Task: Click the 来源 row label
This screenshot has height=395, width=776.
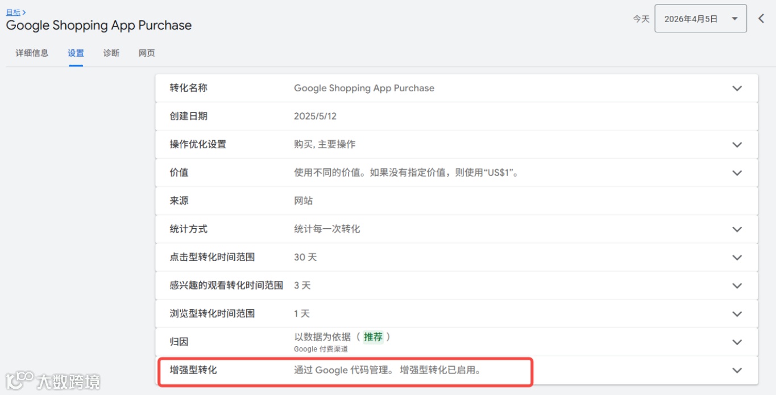Action: click(x=179, y=201)
